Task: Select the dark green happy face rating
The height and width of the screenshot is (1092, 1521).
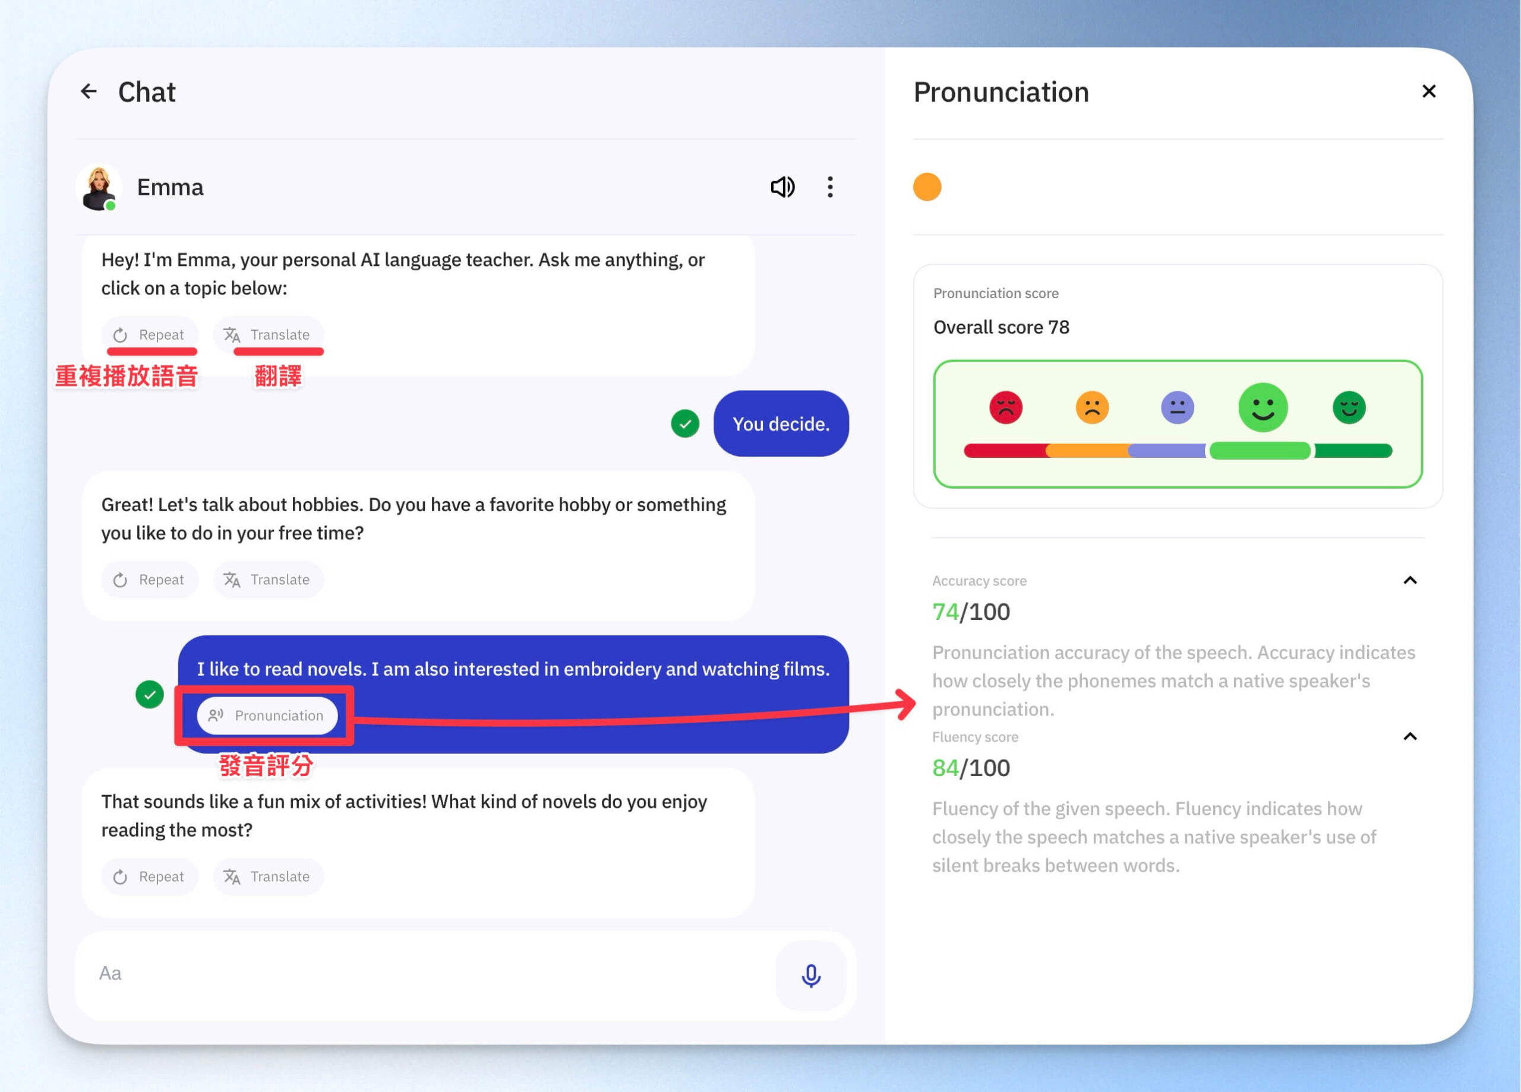Action: coord(1349,407)
